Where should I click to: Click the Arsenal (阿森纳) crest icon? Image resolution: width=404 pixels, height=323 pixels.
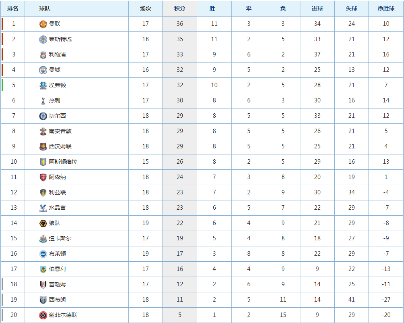click(x=43, y=177)
